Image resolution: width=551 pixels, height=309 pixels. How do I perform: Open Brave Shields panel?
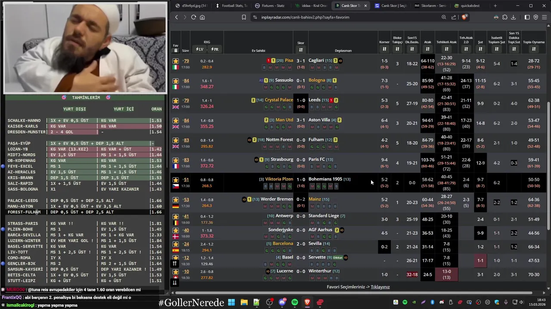(464, 17)
